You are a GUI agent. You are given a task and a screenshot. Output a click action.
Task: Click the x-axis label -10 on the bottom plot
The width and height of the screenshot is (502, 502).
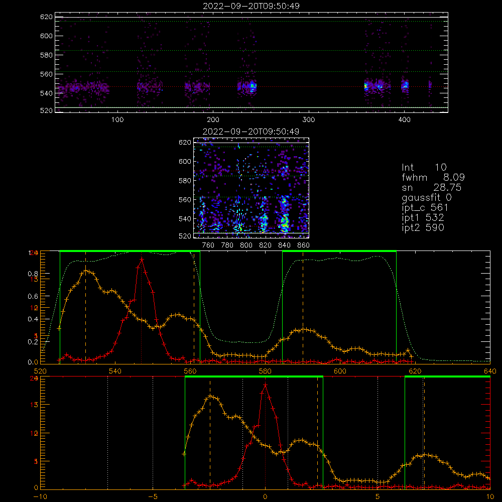[x=40, y=496]
